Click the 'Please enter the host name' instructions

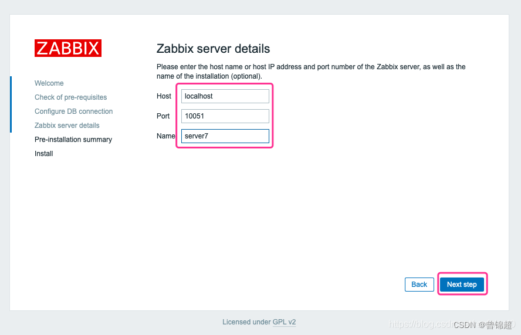311,72
